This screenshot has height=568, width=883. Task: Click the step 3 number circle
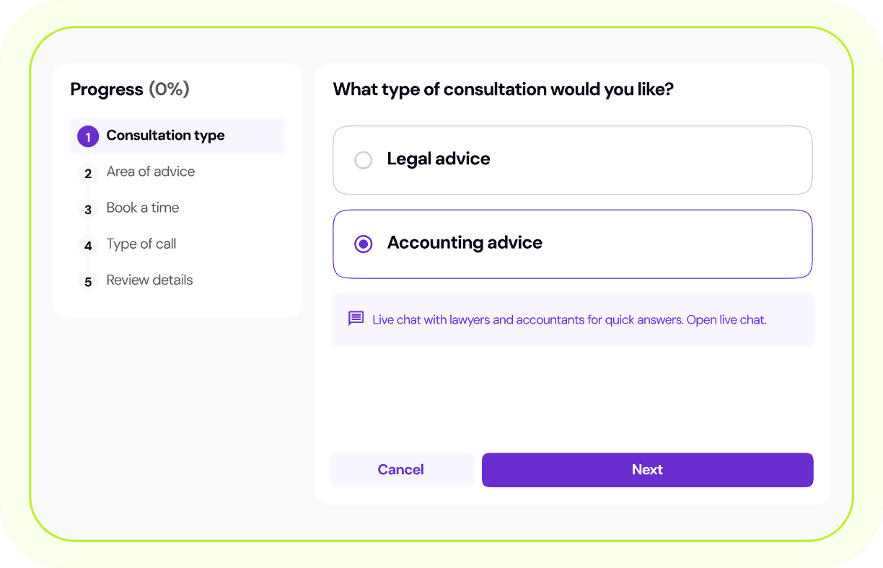coord(88,209)
